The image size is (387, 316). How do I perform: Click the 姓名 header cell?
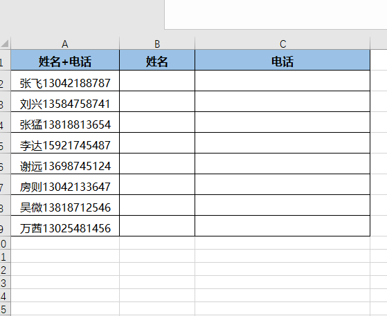coord(157,60)
